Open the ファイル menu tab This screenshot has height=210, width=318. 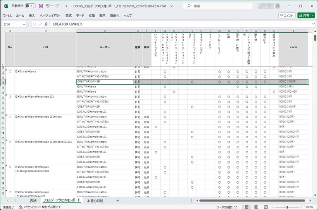click(x=7, y=16)
